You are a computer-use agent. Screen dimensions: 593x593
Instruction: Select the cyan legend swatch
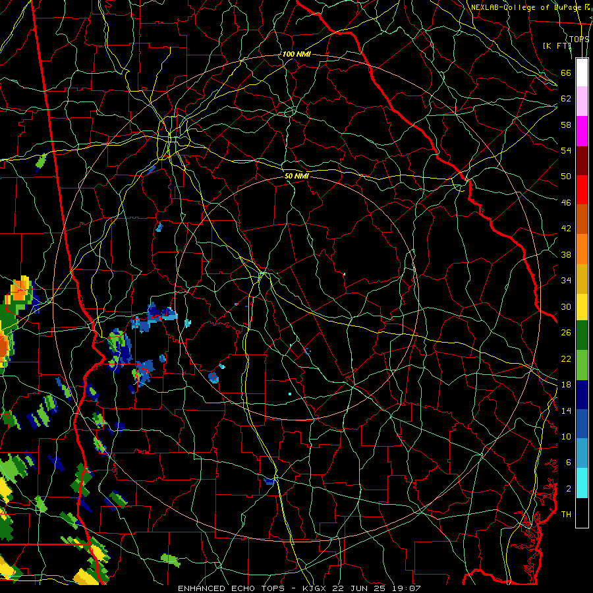(582, 483)
